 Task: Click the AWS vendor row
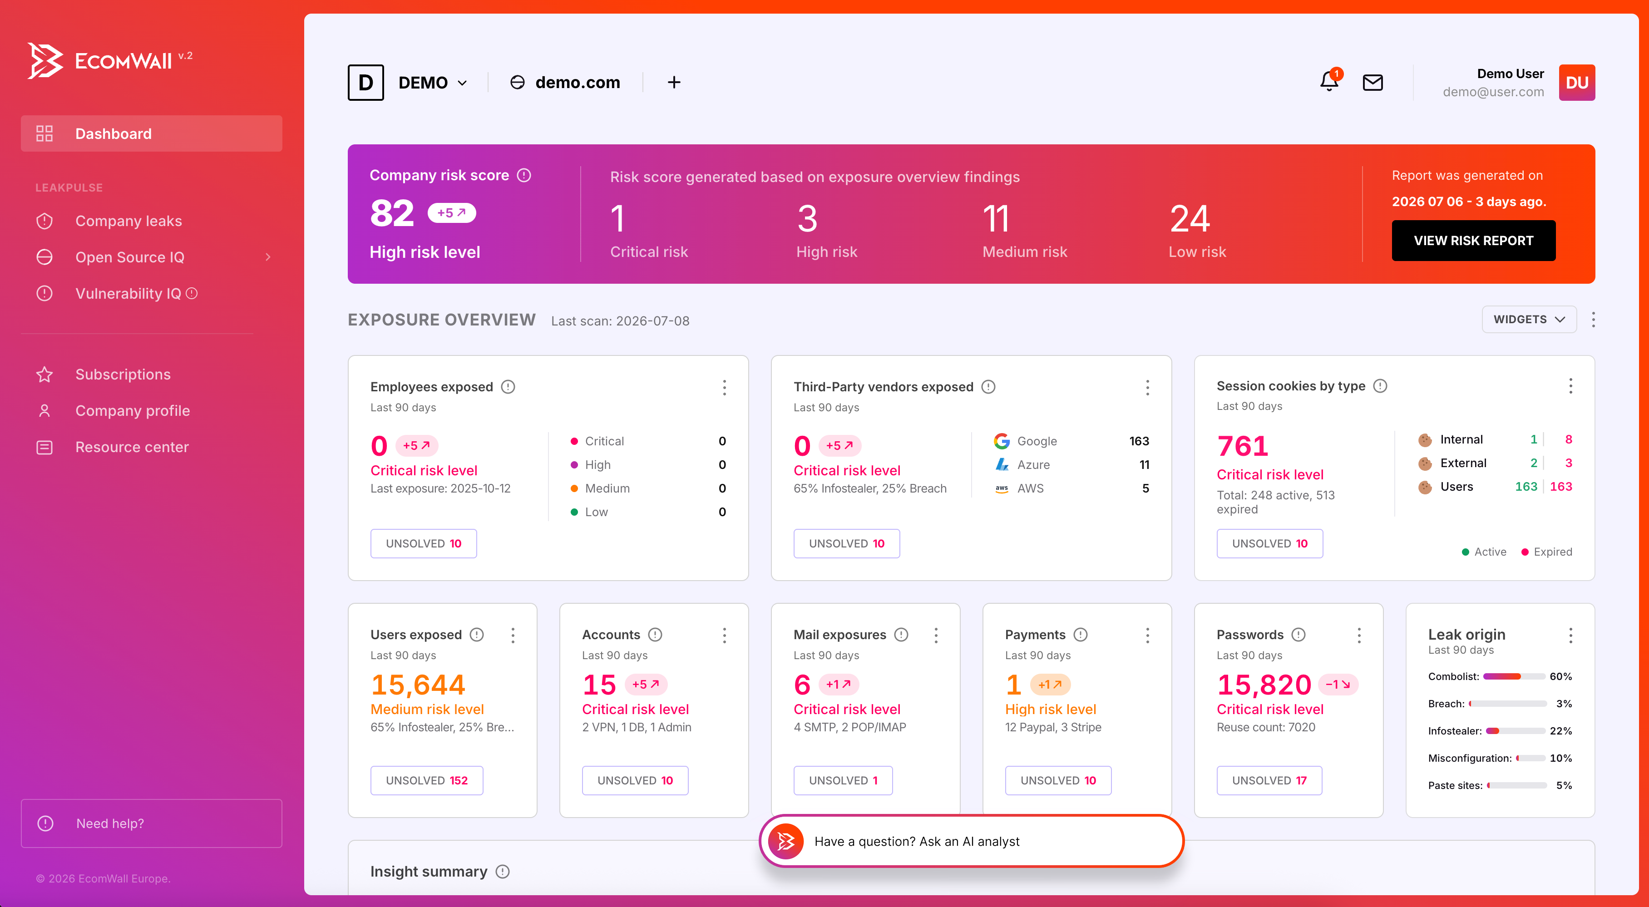1071,488
